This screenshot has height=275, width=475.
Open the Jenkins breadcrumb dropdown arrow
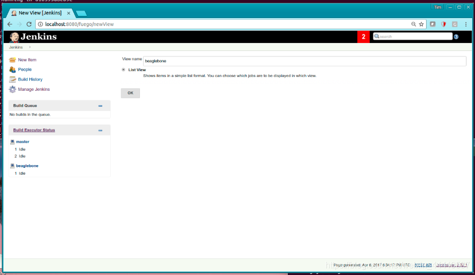coord(30,47)
